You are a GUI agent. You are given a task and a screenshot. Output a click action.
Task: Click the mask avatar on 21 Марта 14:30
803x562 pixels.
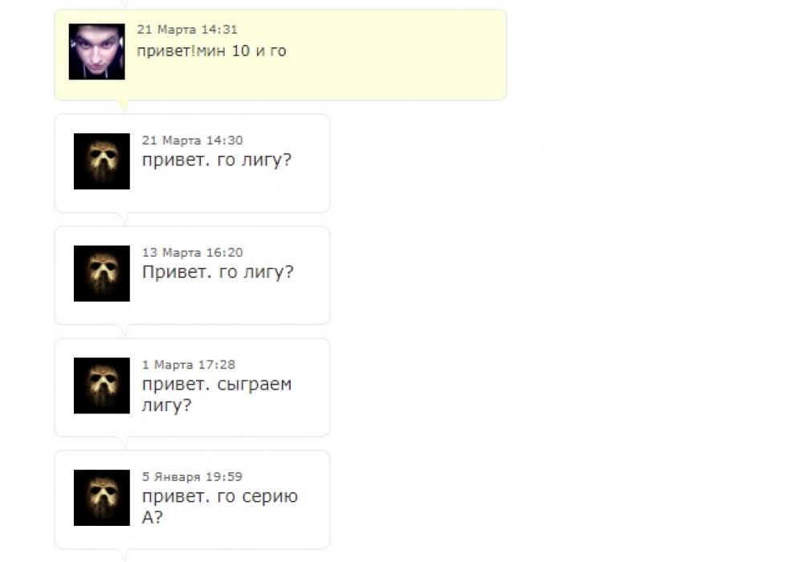102,161
